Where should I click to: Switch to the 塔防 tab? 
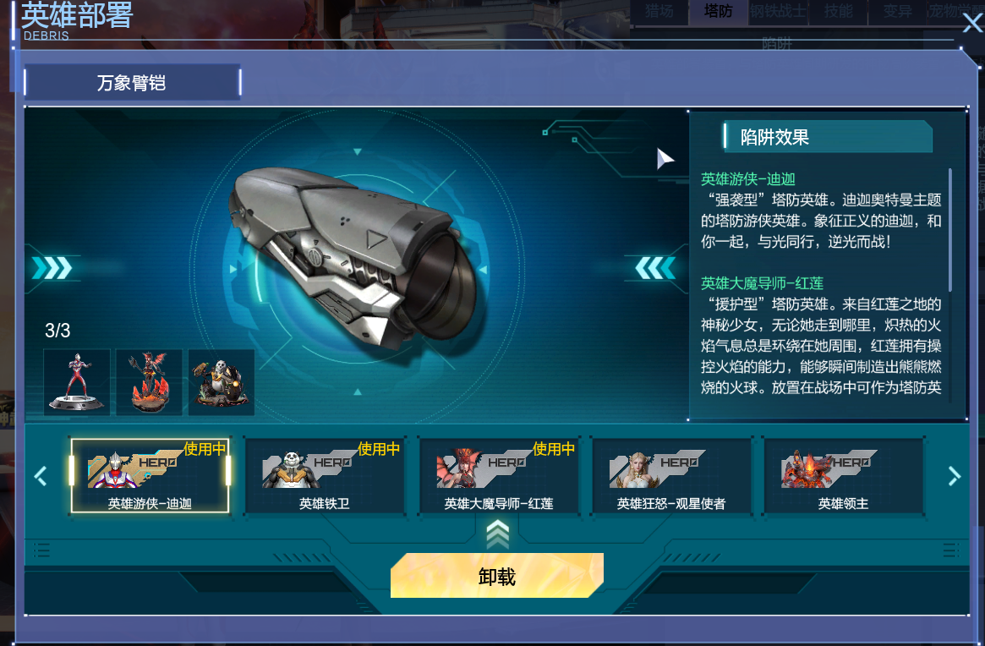click(718, 11)
